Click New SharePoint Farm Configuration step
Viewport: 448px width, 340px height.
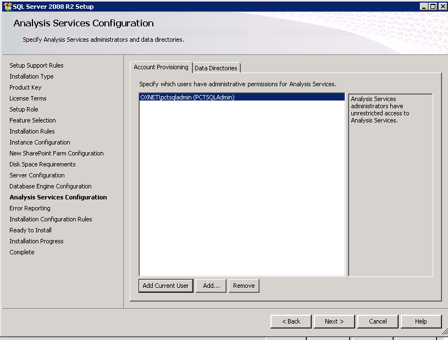coord(56,153)
